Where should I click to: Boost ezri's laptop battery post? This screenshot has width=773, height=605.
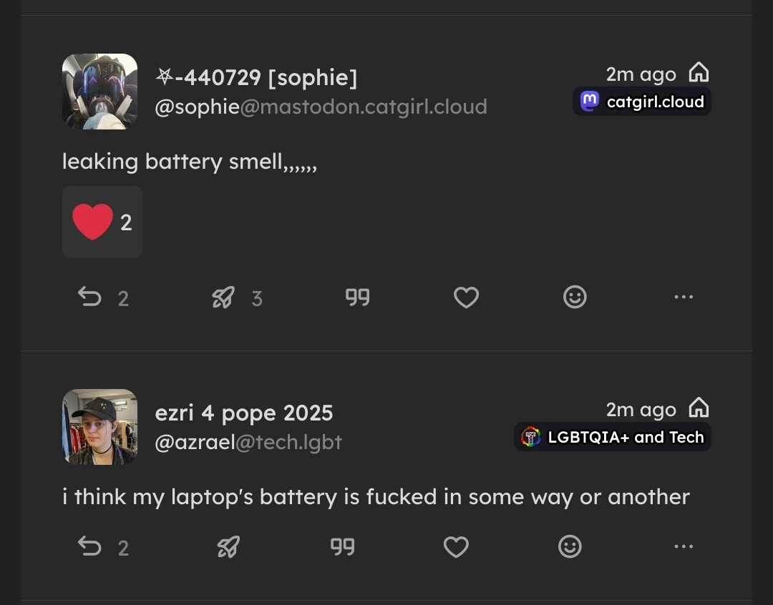[x=228, y=546]
